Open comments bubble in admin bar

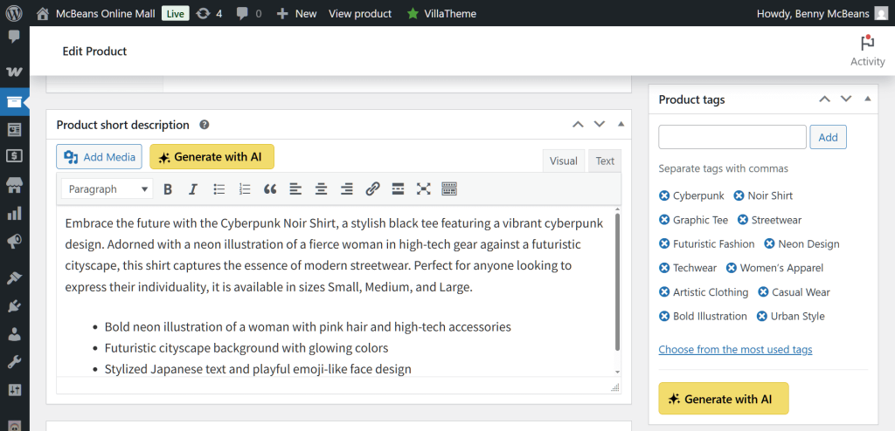point(249,14)
